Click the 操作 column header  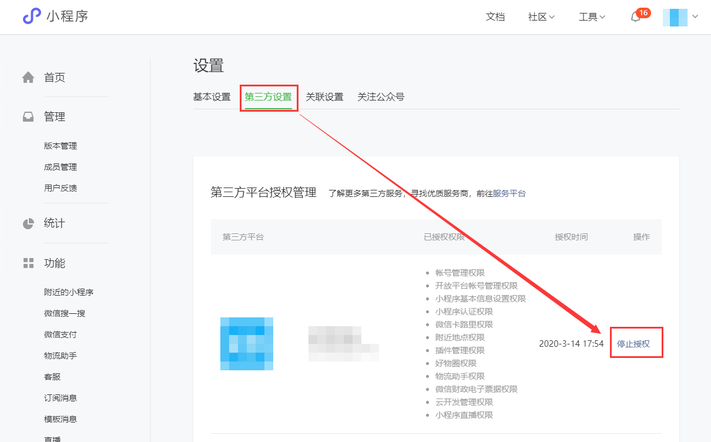(642, 237)
